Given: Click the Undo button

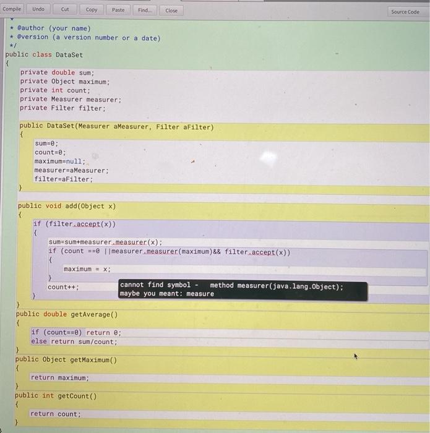Looking at the screenshot, I should pos(38,9).
